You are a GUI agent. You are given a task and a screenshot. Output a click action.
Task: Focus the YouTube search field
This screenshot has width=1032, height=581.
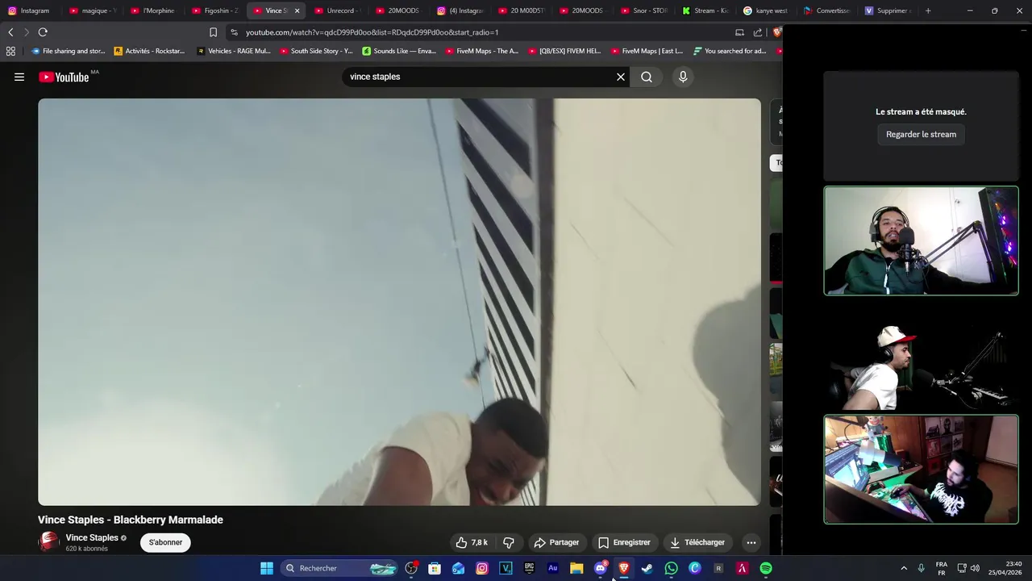tap(480, 77)
